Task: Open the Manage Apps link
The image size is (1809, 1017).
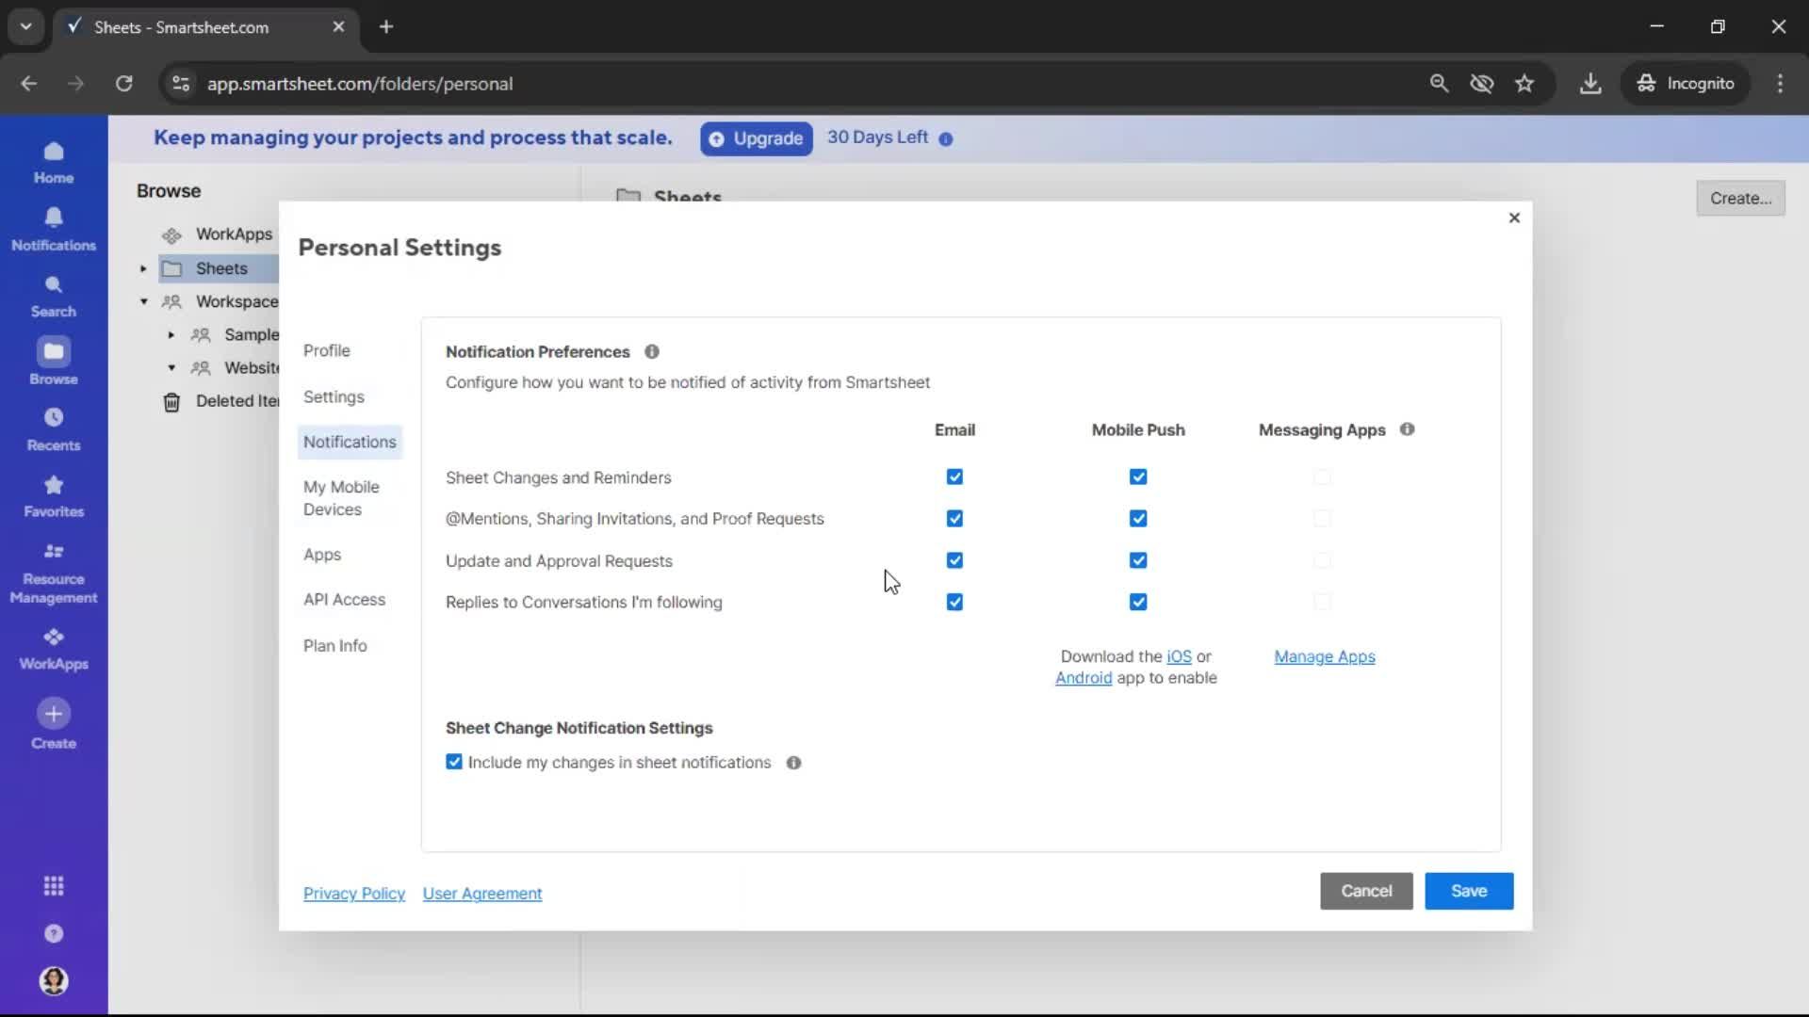Action: click(x=1324, y=656)
